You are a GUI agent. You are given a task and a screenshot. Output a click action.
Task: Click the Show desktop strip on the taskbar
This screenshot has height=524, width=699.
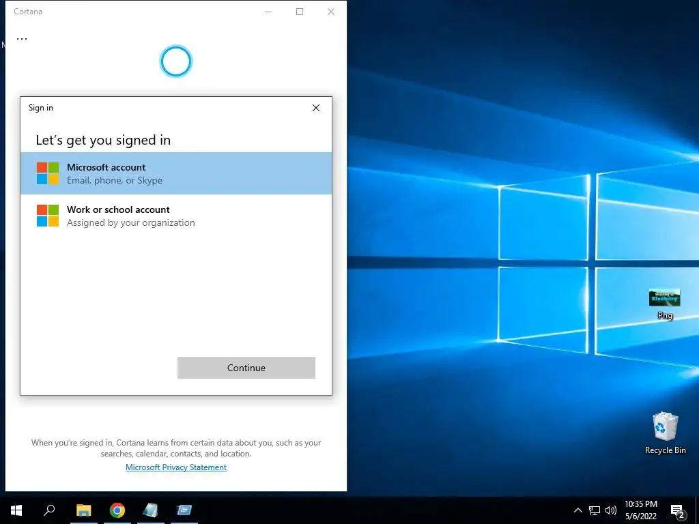tap(697, 510)
